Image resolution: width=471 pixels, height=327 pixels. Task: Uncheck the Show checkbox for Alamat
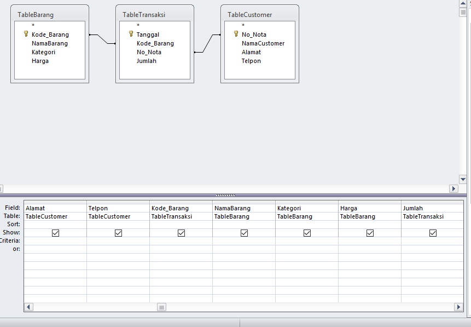(55, 233)
